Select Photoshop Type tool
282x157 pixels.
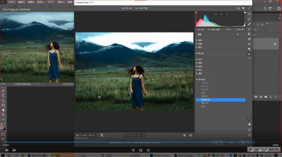click(x=3, y=96)
